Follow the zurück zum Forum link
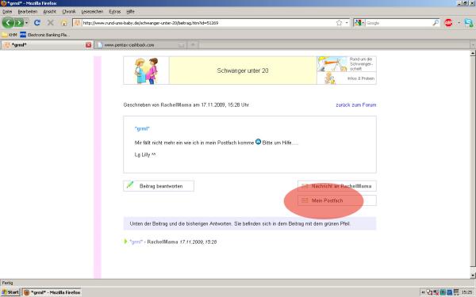 click(x=355, y=105)
